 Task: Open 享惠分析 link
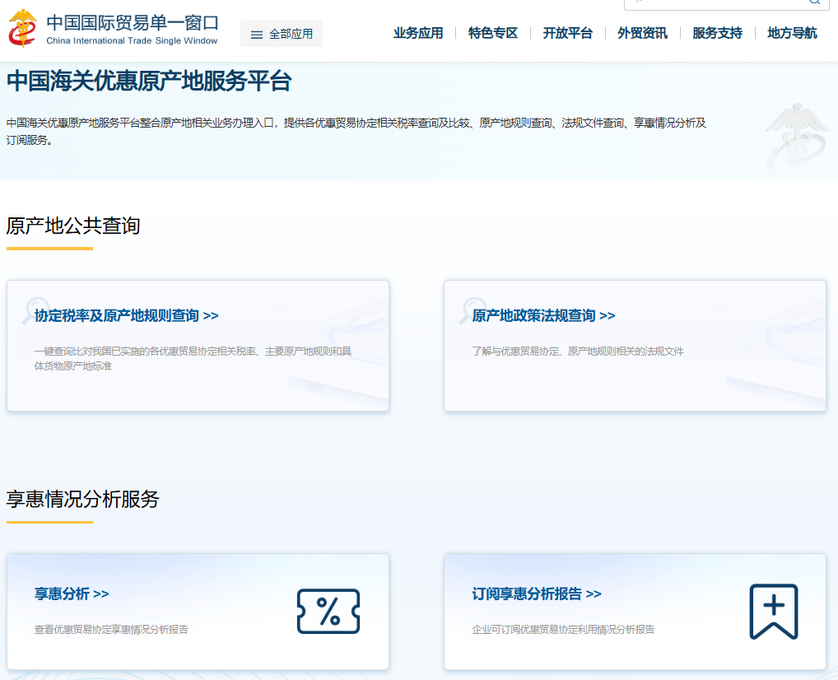72,594
